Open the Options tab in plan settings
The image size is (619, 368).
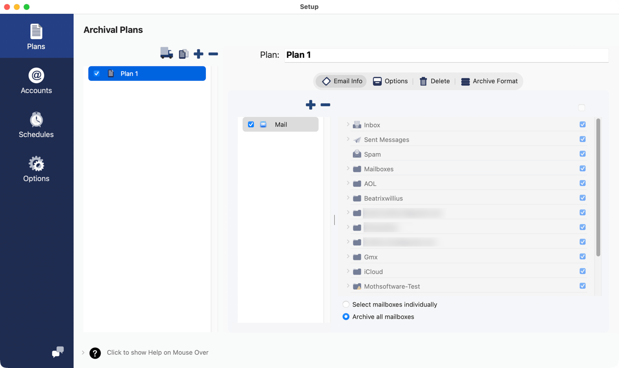click(390, 81)
